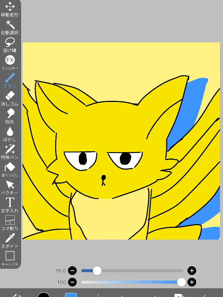Screen dimensions: 223x297
Task: Select the ぼかし blur tool
Action: click(10, 134)
